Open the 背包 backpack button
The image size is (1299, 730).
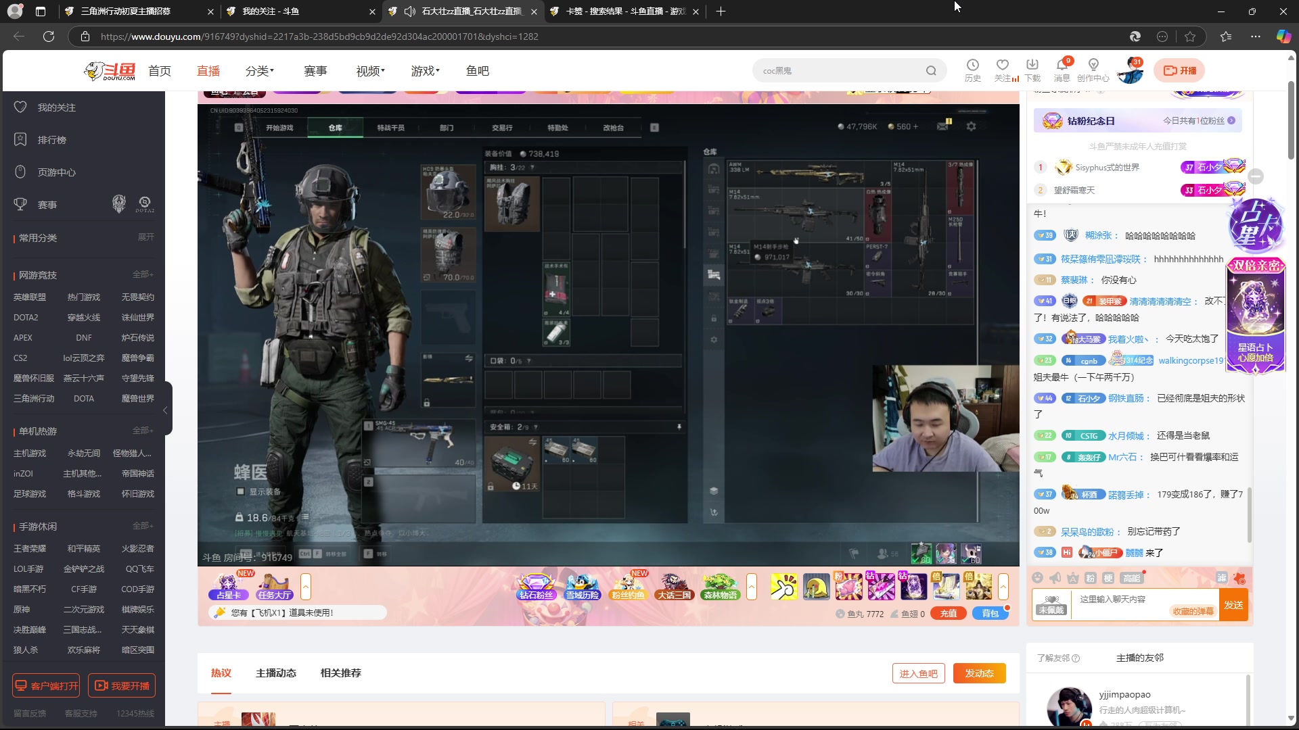coord(990,614)
